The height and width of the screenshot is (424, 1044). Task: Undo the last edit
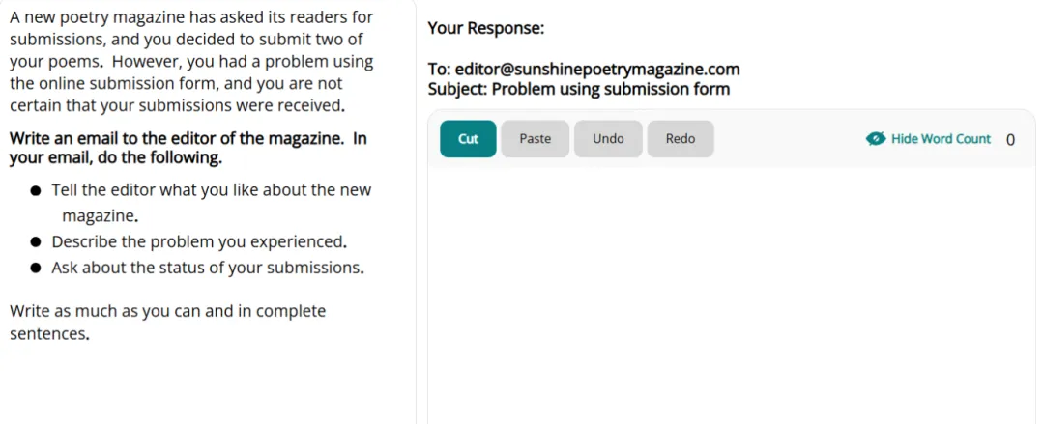608,138
